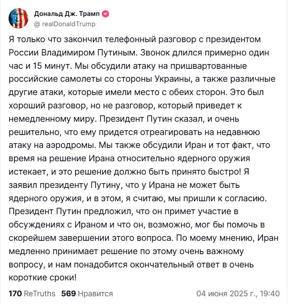
Task: Click the text 'час и 15 минут'
Action: tap(40, 66)
